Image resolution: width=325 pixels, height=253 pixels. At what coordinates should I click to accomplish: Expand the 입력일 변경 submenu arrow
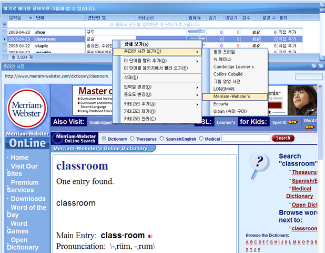click(x=197, y=87)
